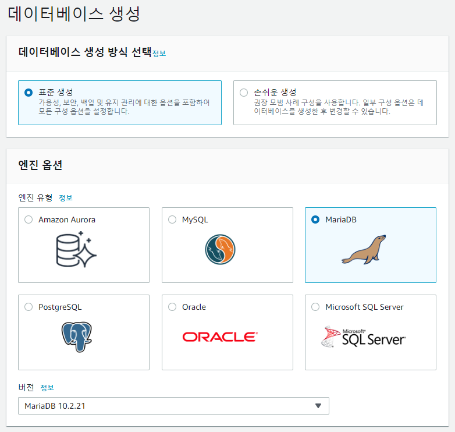The width and height of the screenshot is (455, 432).
Task: Click the Microsoft SQL Server label
Action: click(x=364, y=307)
